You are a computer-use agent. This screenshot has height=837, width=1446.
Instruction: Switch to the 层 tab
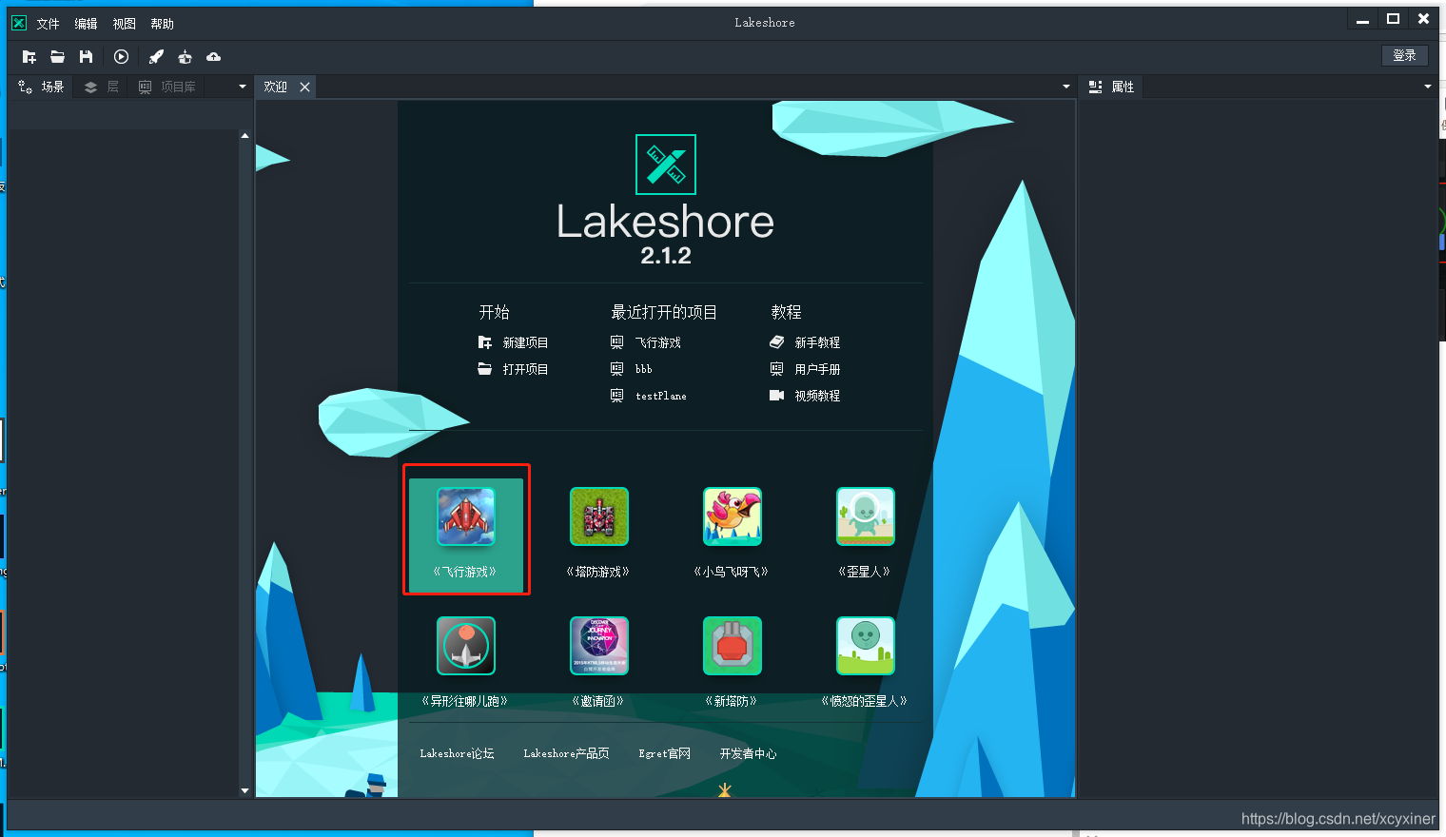102,87
